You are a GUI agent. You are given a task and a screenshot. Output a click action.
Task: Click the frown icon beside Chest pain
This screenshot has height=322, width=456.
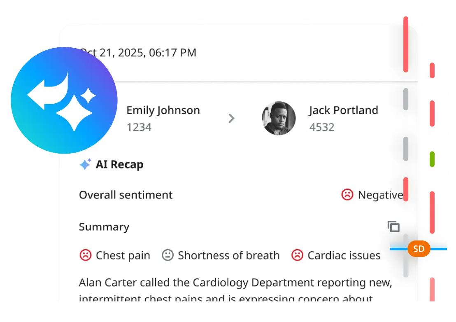click(x=85, y=255)
